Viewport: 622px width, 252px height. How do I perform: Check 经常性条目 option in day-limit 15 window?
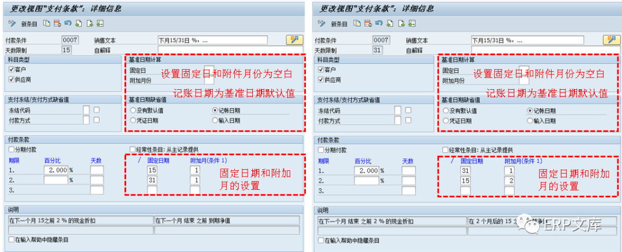click(133, 150)
